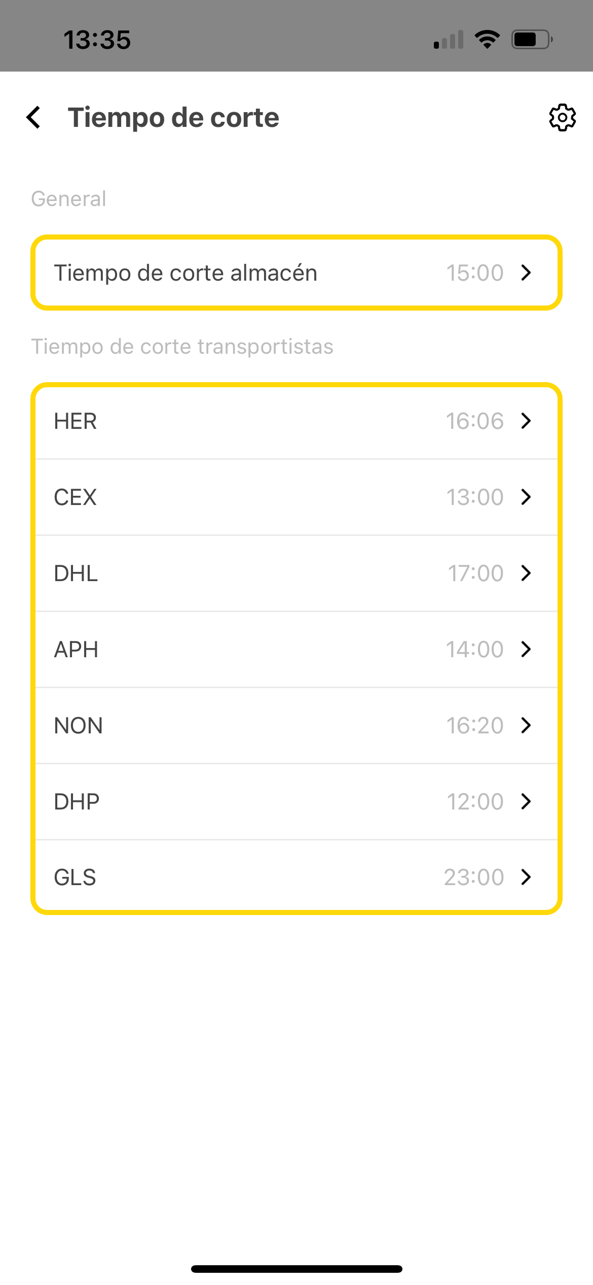Go back using the left arrow icon
593x1285 pixels.
point(33,118)
